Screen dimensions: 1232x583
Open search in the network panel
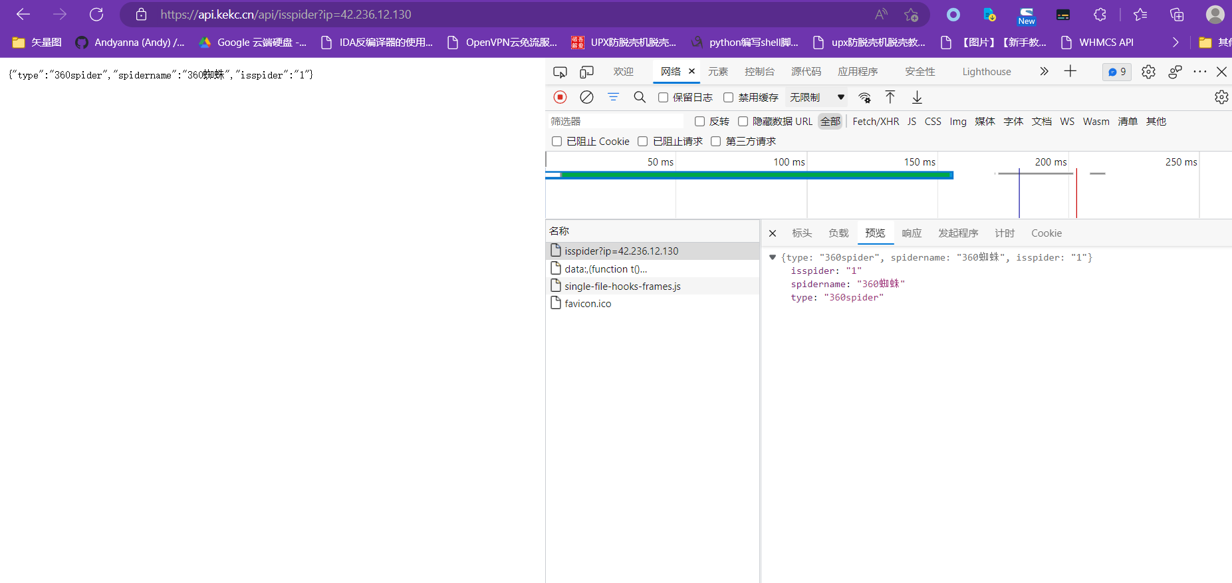(x=640, y=97)
